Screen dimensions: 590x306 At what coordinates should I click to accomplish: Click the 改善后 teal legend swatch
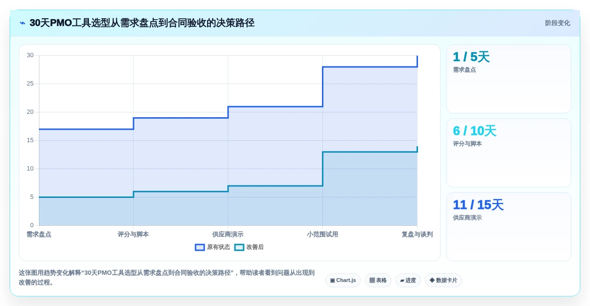(x=239, y=247)
